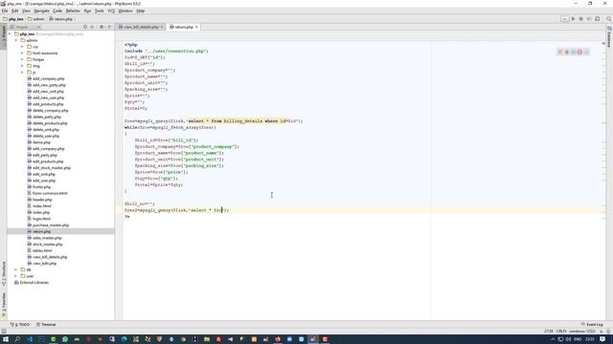Viewport: 613px width, 344px height.
Task: Open the Project view selector dropdown
Action: pos(25,27)
